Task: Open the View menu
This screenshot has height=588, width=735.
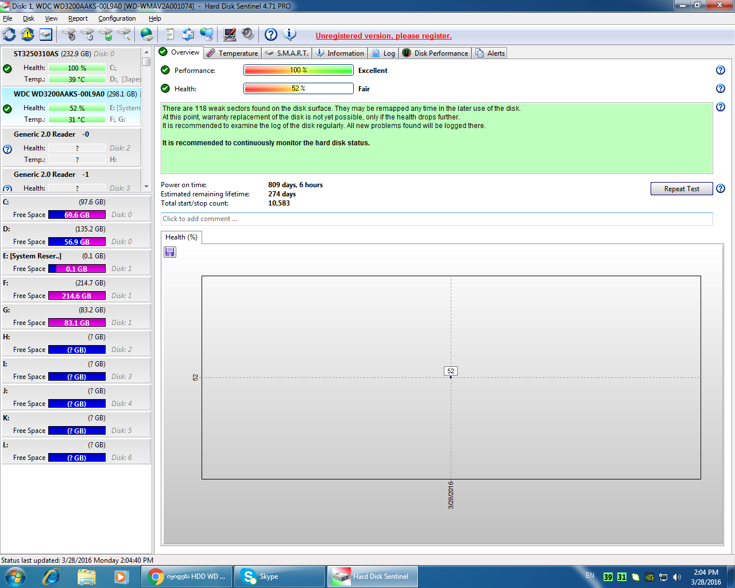Action: [x=51, y=18]
